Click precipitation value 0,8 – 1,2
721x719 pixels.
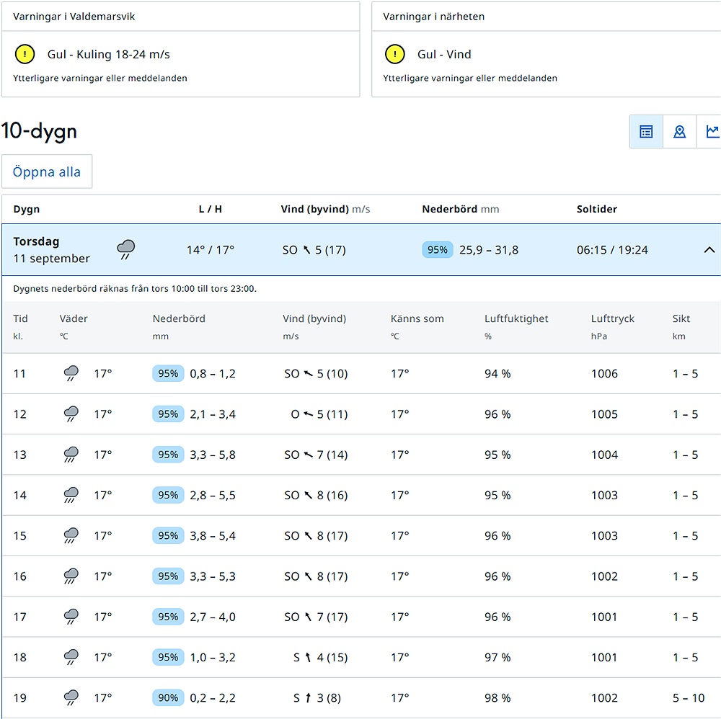(x=213, y=373)
